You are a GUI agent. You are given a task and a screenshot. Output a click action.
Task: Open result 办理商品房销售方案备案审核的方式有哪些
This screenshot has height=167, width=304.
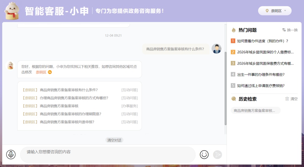pyautogui.click(x=74, y=98)
